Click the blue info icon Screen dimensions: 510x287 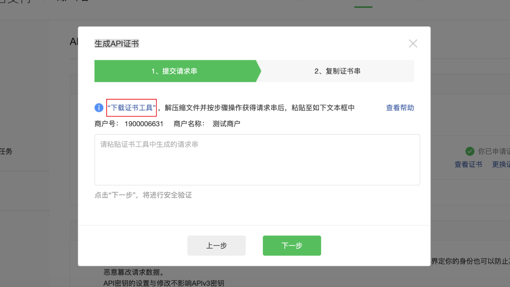pos(99,108)
